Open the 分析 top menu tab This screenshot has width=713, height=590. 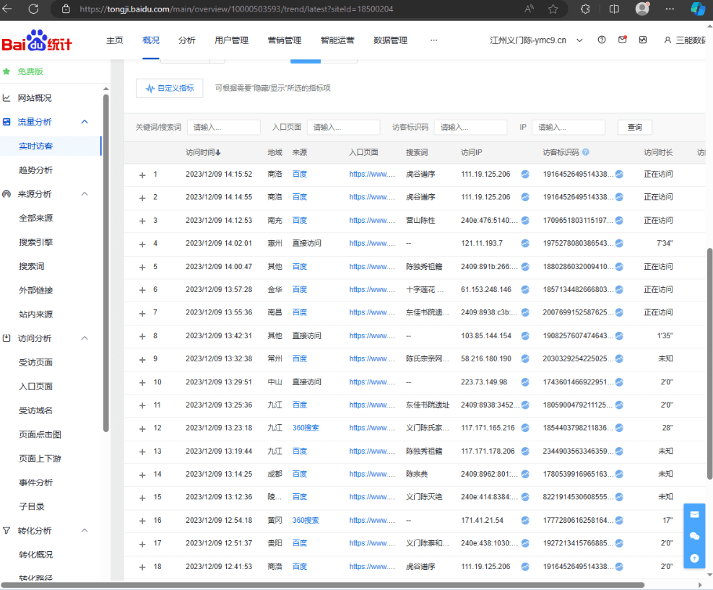pos(186,40)
